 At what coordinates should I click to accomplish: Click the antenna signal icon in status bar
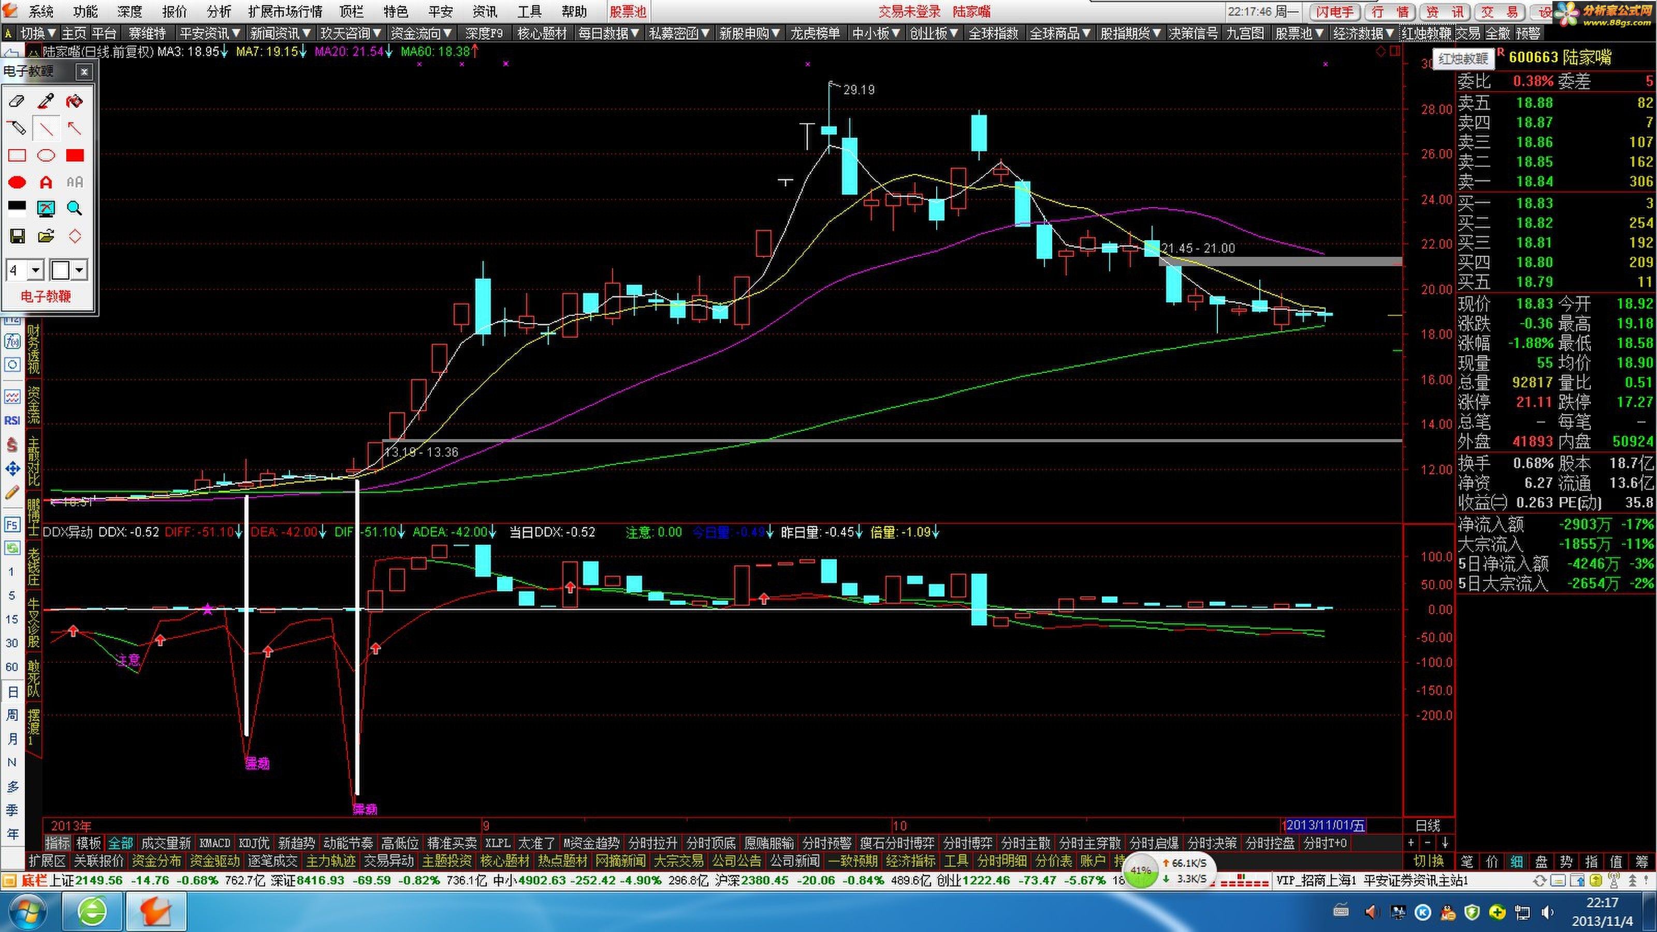pyautogui.click(x=1614, y=881)
